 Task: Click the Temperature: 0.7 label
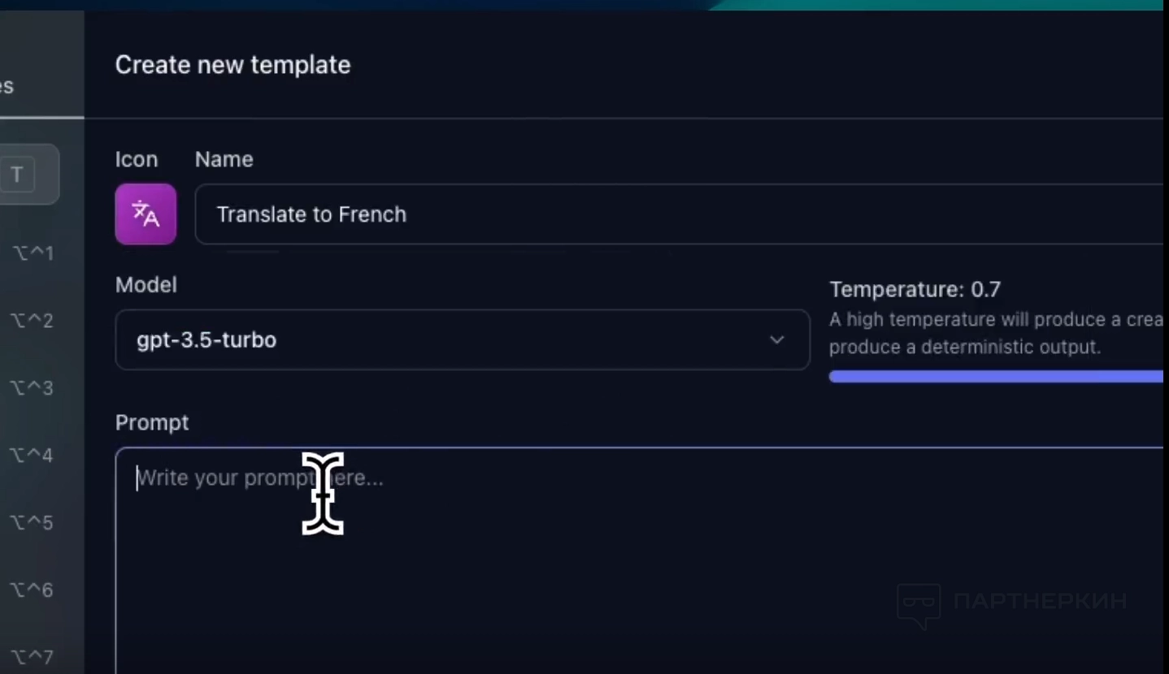pos(915,289)
